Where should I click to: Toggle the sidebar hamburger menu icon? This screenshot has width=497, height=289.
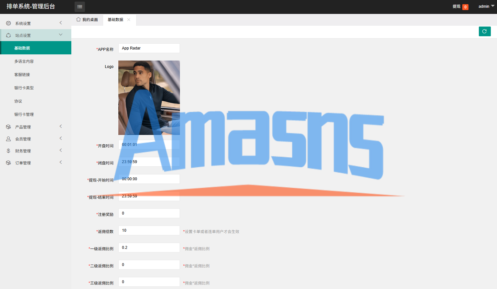coord(80,7)
